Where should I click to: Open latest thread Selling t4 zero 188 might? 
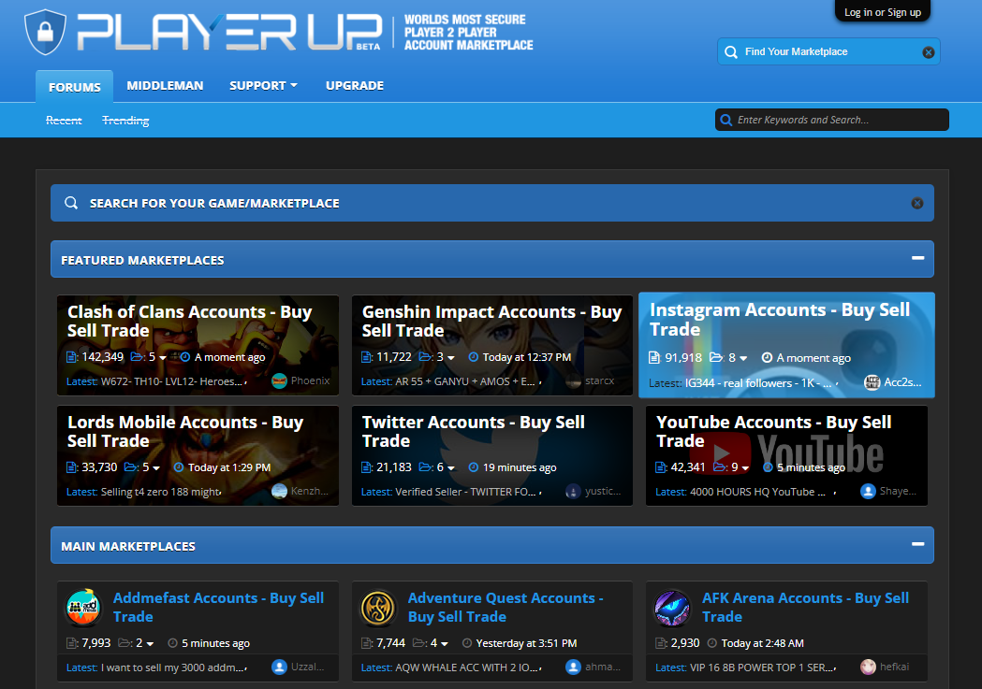point(160,492)
